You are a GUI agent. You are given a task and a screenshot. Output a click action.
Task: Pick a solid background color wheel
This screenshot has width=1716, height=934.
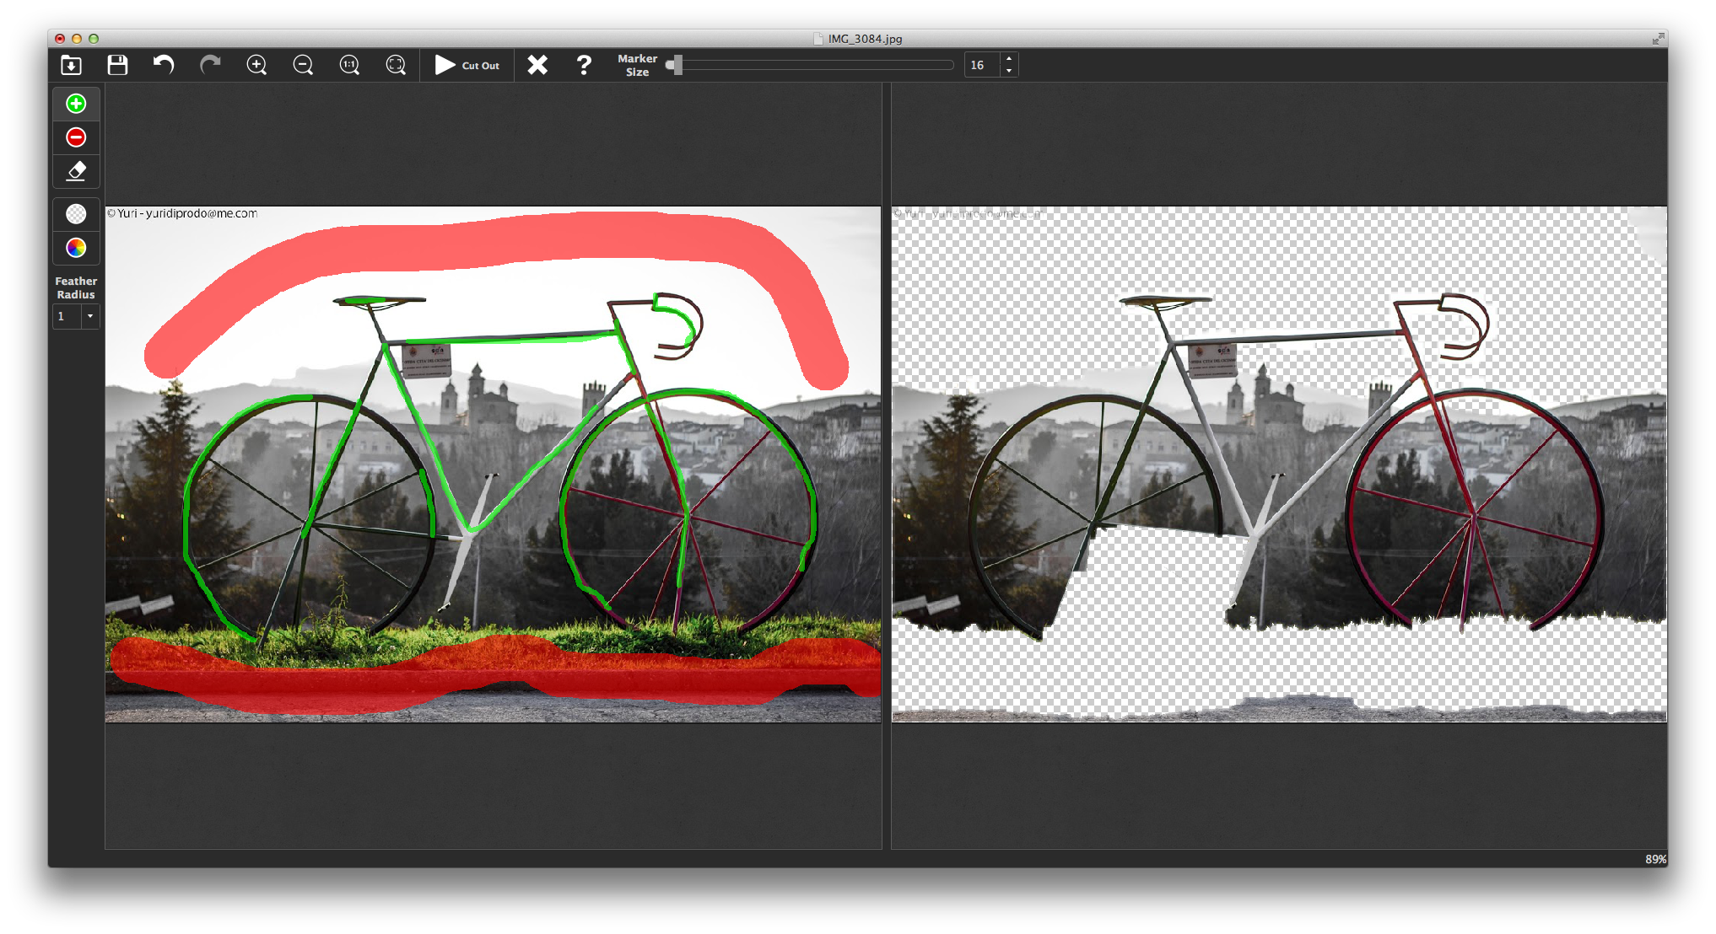[x=76, y=248]
